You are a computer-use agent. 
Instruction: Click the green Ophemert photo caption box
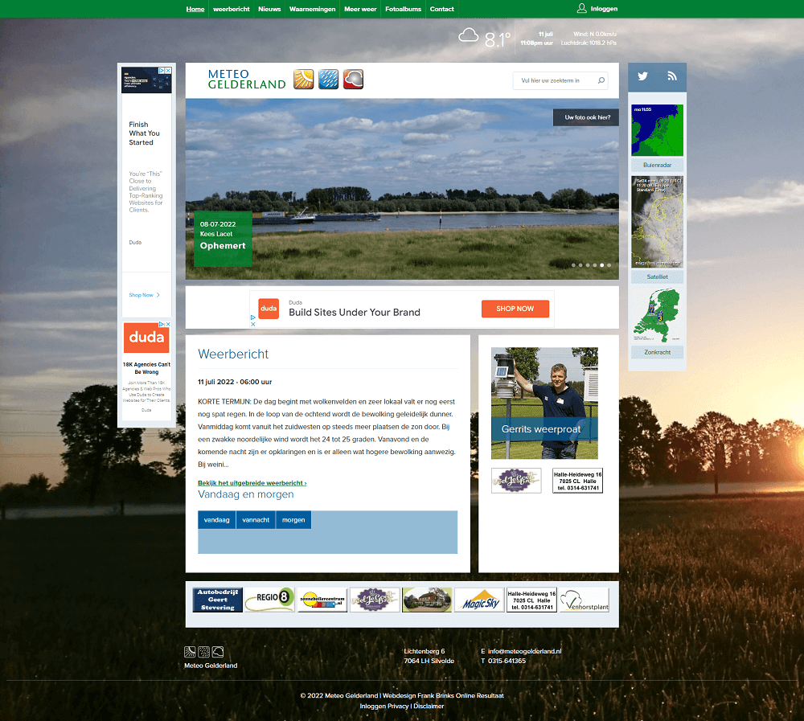click(x=223, y=239)
